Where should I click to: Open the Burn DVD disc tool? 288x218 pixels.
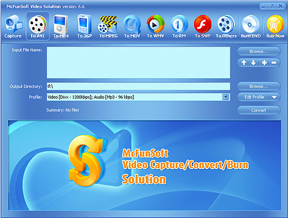(x=251, y=26)
